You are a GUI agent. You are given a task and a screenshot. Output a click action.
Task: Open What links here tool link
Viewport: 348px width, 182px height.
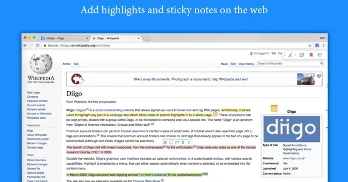[x=37, y=160]
